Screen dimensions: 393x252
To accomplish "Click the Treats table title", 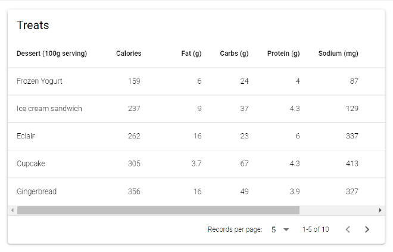I will pos(33,25).
